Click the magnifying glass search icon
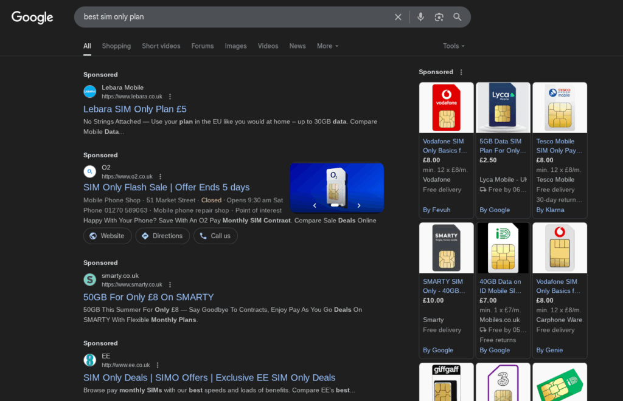623x401 pixels. click(x=458, y=17)
